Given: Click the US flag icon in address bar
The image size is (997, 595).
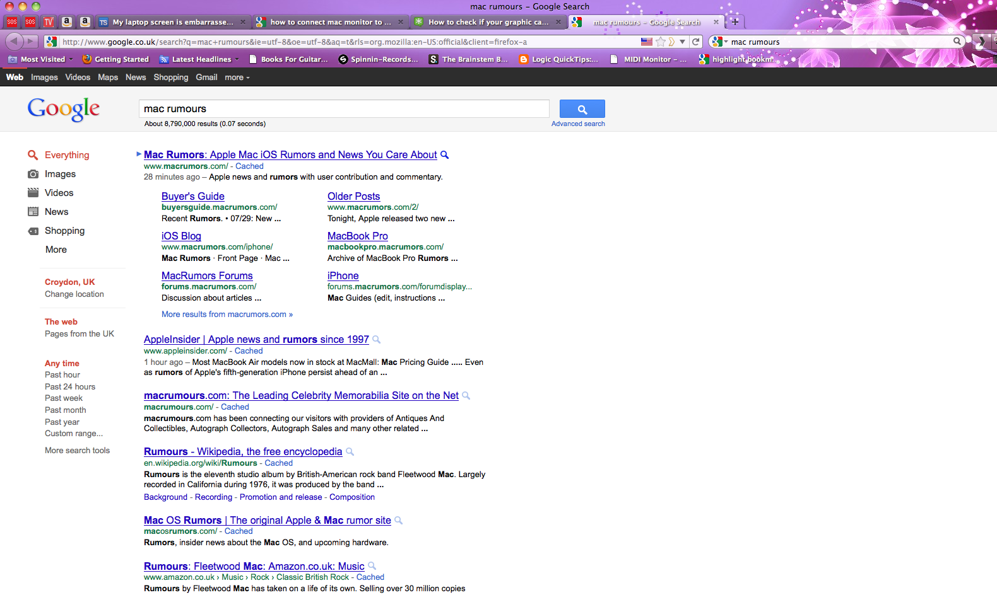Looking at the screenshot, I should [x=647, y=42].
